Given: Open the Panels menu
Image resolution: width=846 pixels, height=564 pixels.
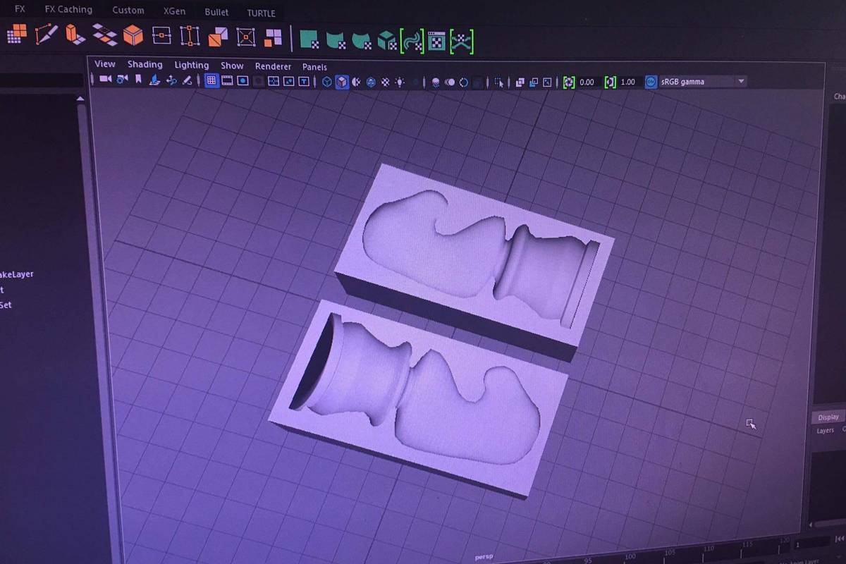Looking at the screenshot, I should point(314,67).
